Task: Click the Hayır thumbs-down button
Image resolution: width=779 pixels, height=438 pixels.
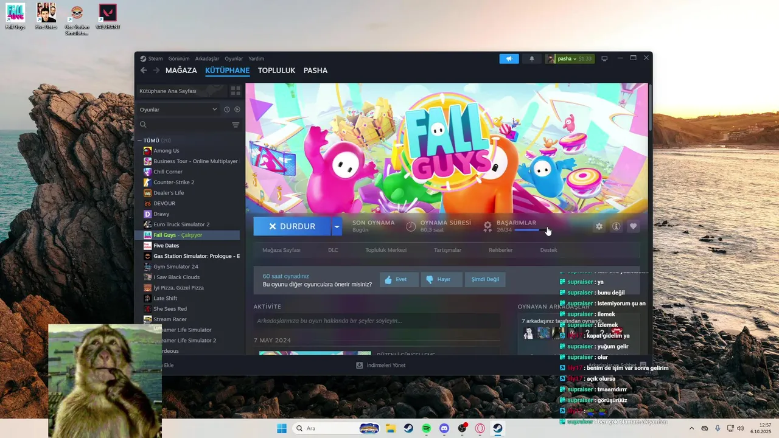Action: click(x=442, y=279)
